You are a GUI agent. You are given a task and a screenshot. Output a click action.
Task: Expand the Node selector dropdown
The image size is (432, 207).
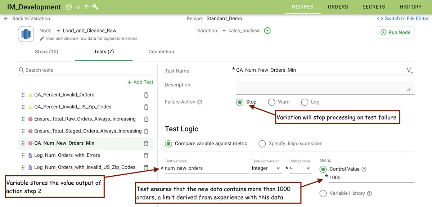click(x=58, y=31)
